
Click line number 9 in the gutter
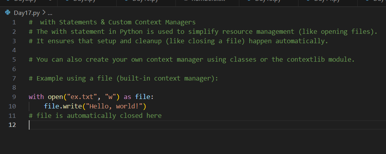[14, 97]
